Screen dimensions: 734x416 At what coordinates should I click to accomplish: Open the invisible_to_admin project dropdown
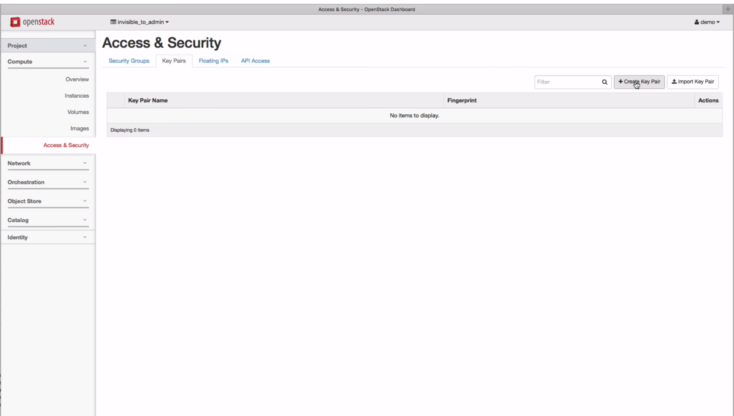coord(140,22)
